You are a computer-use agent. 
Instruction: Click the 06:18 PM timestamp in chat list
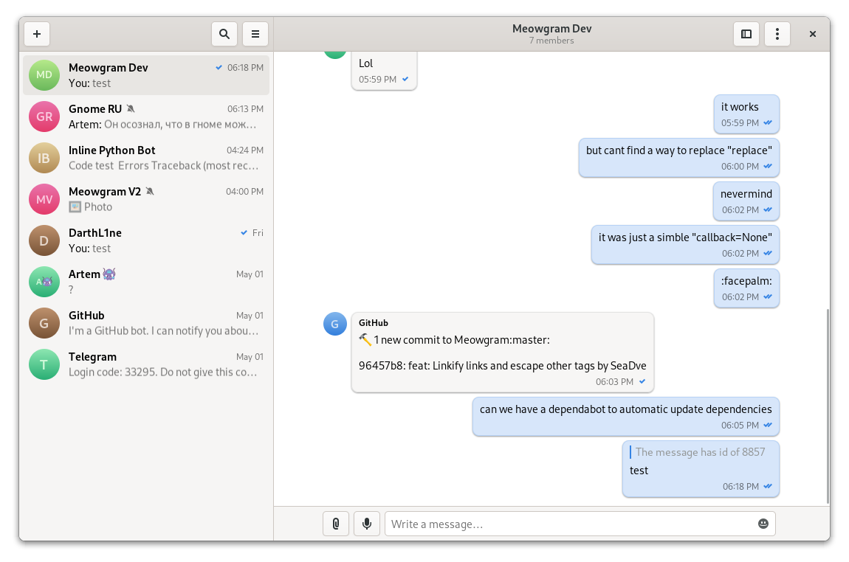click(x=245, y=68)
